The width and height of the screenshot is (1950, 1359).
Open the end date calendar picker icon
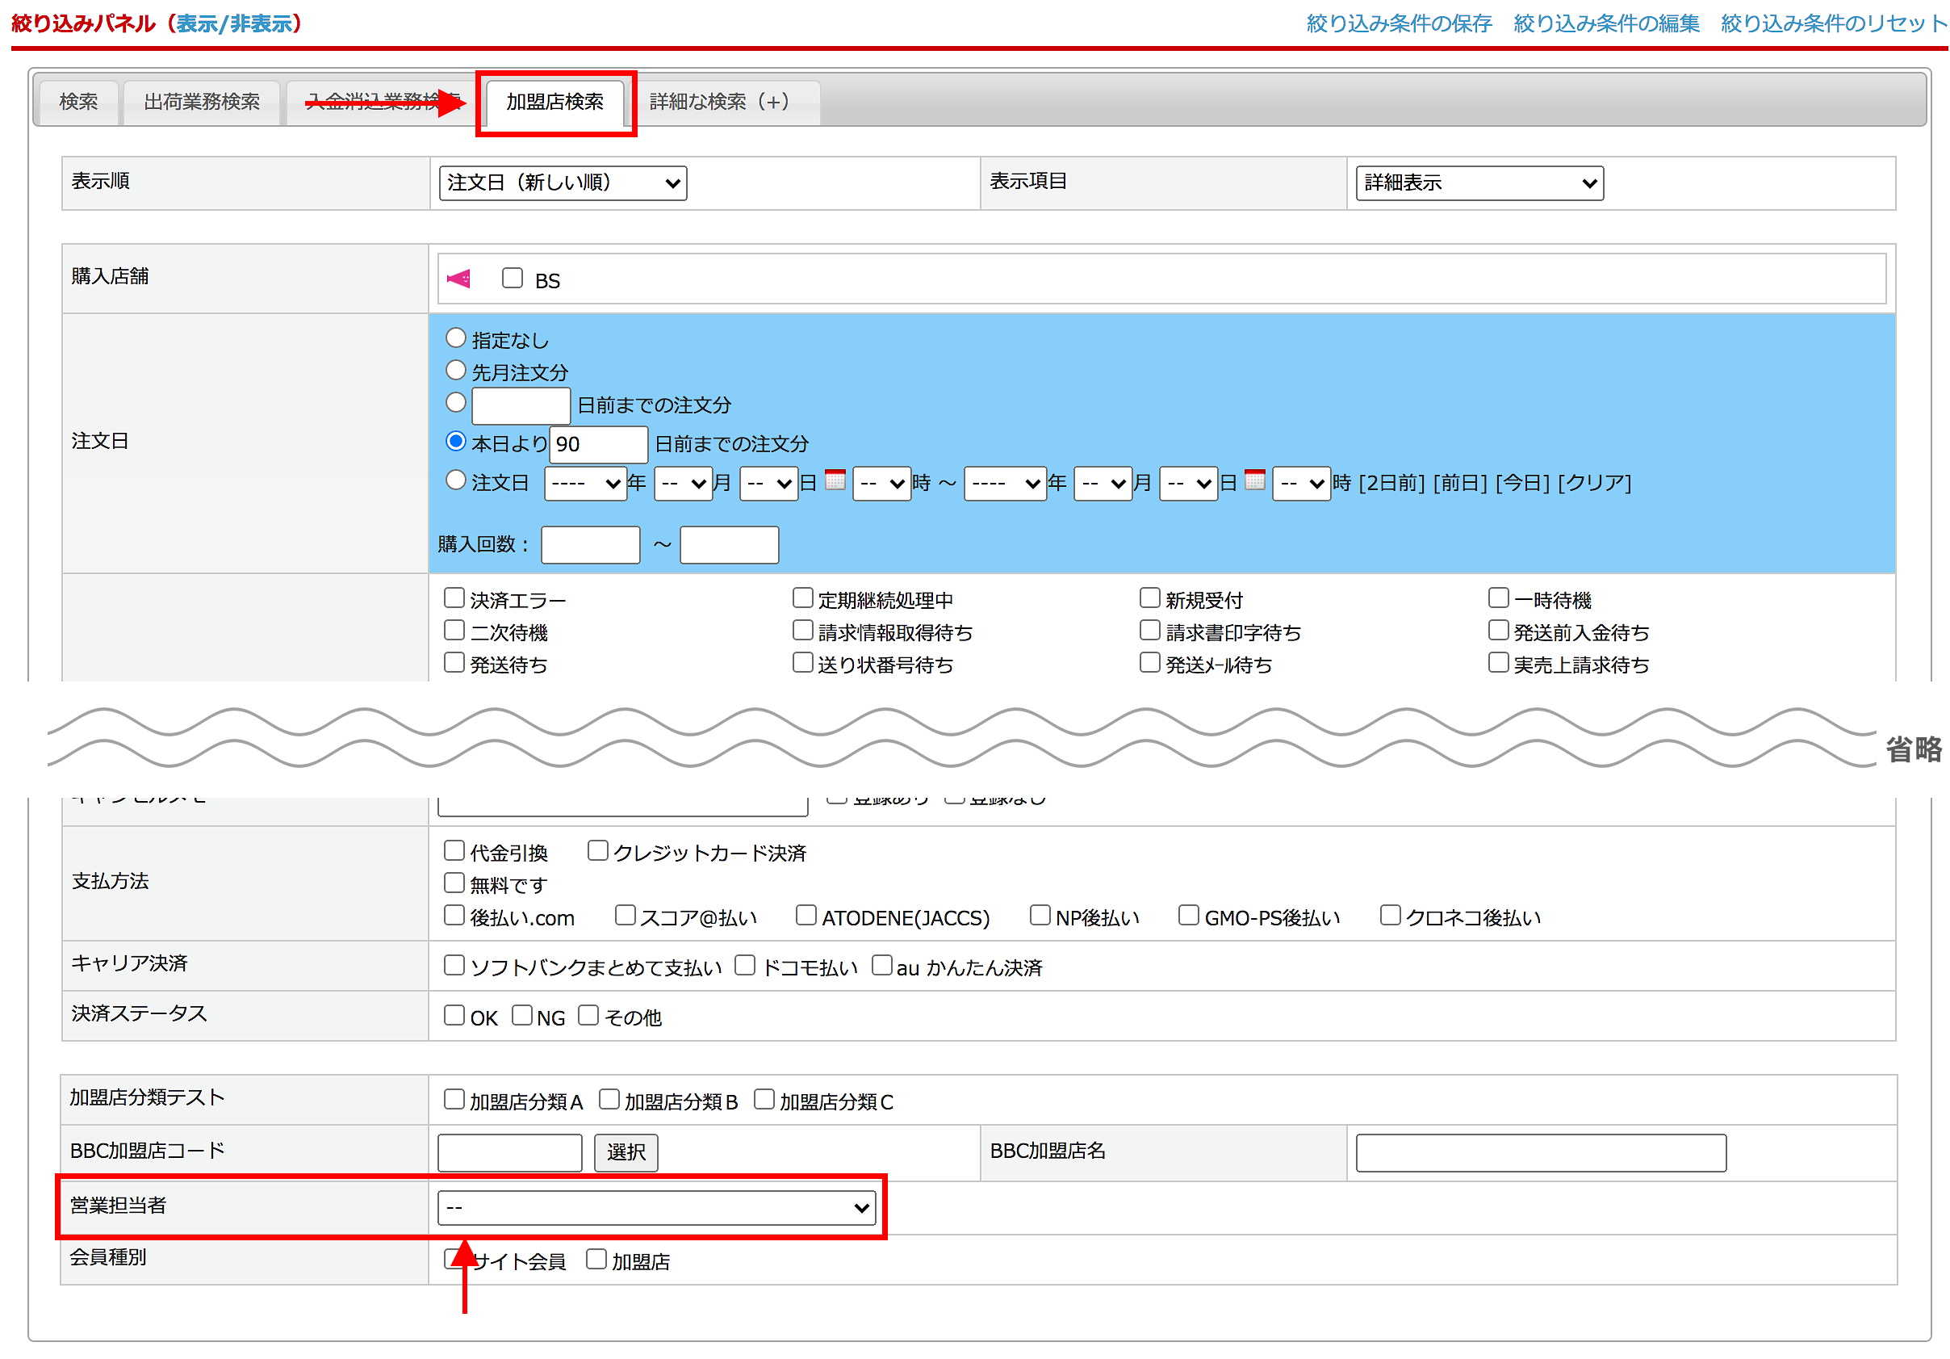[1254, 480]
